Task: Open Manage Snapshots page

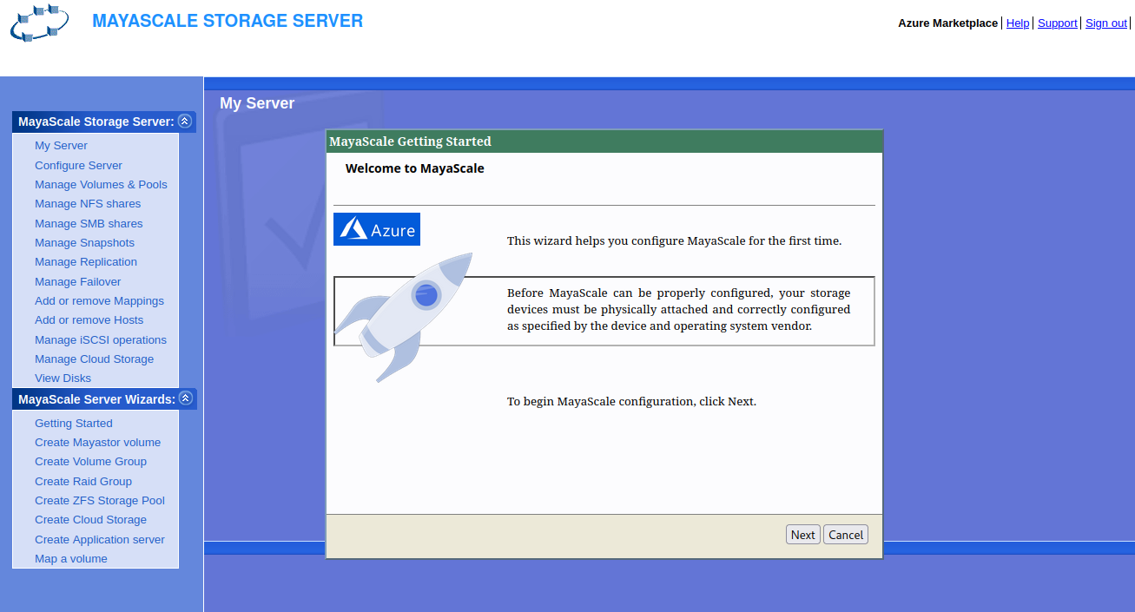Action: pyautogui.click(x=84, y=243)
